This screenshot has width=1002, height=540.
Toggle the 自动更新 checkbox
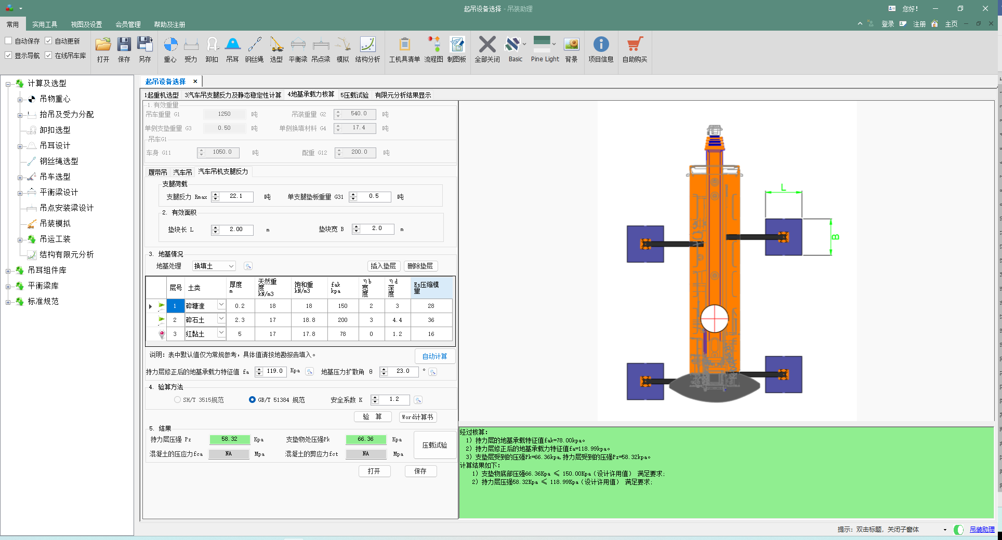coord(48,40)
